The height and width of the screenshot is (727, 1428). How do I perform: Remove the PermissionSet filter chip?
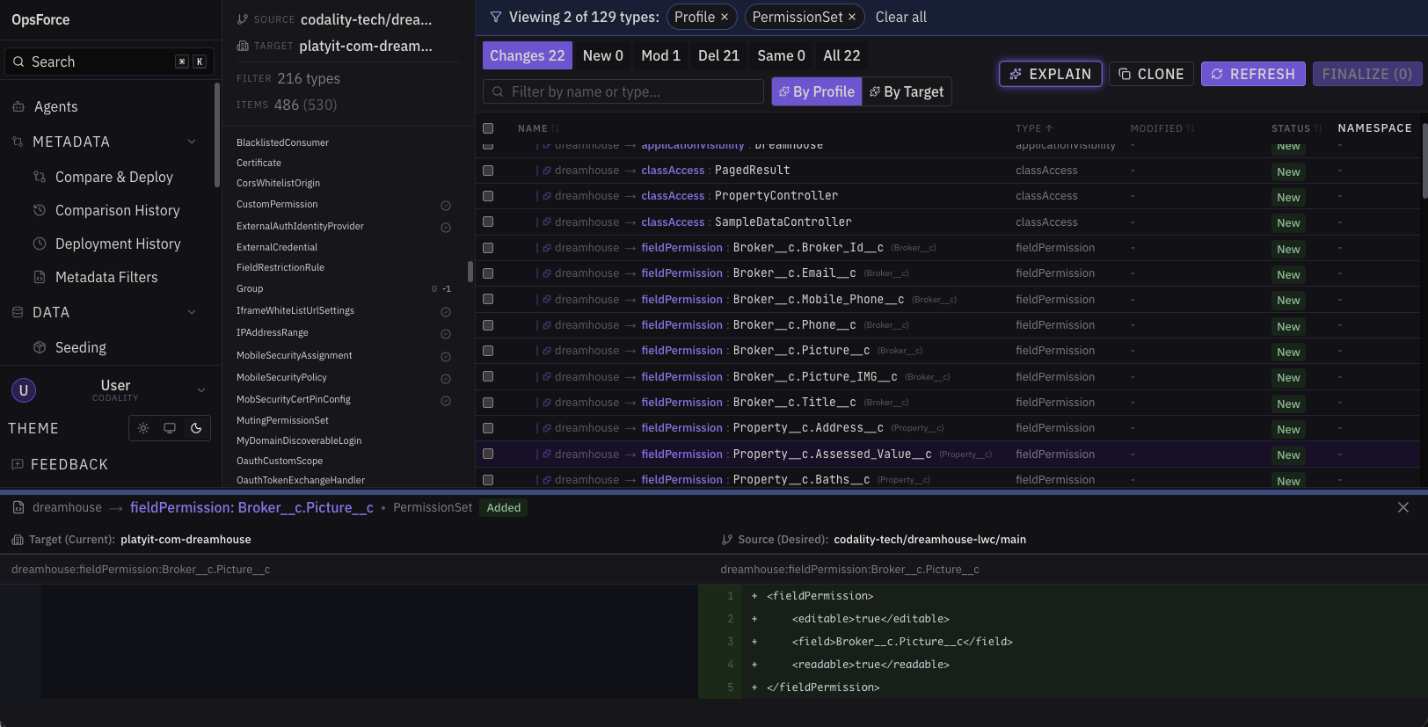coord(852,17)
